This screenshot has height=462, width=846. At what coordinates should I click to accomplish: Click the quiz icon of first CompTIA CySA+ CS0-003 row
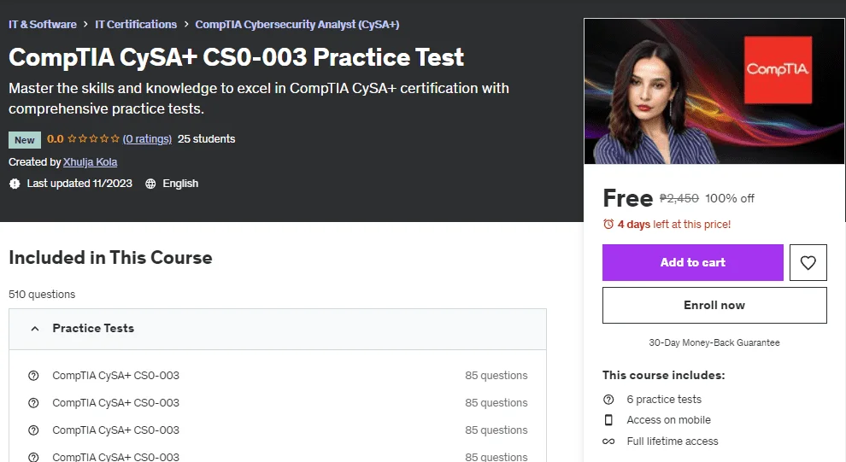pos(33,376)
